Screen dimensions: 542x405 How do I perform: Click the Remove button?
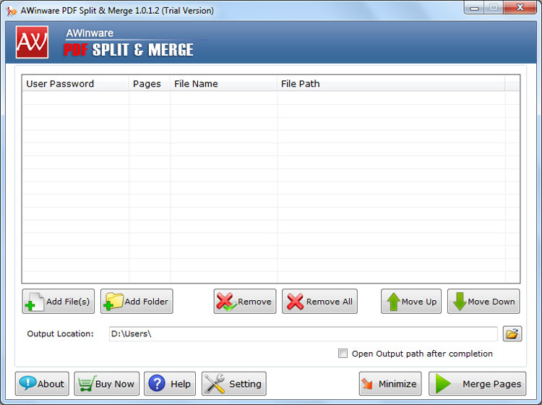tap(245, 302)
